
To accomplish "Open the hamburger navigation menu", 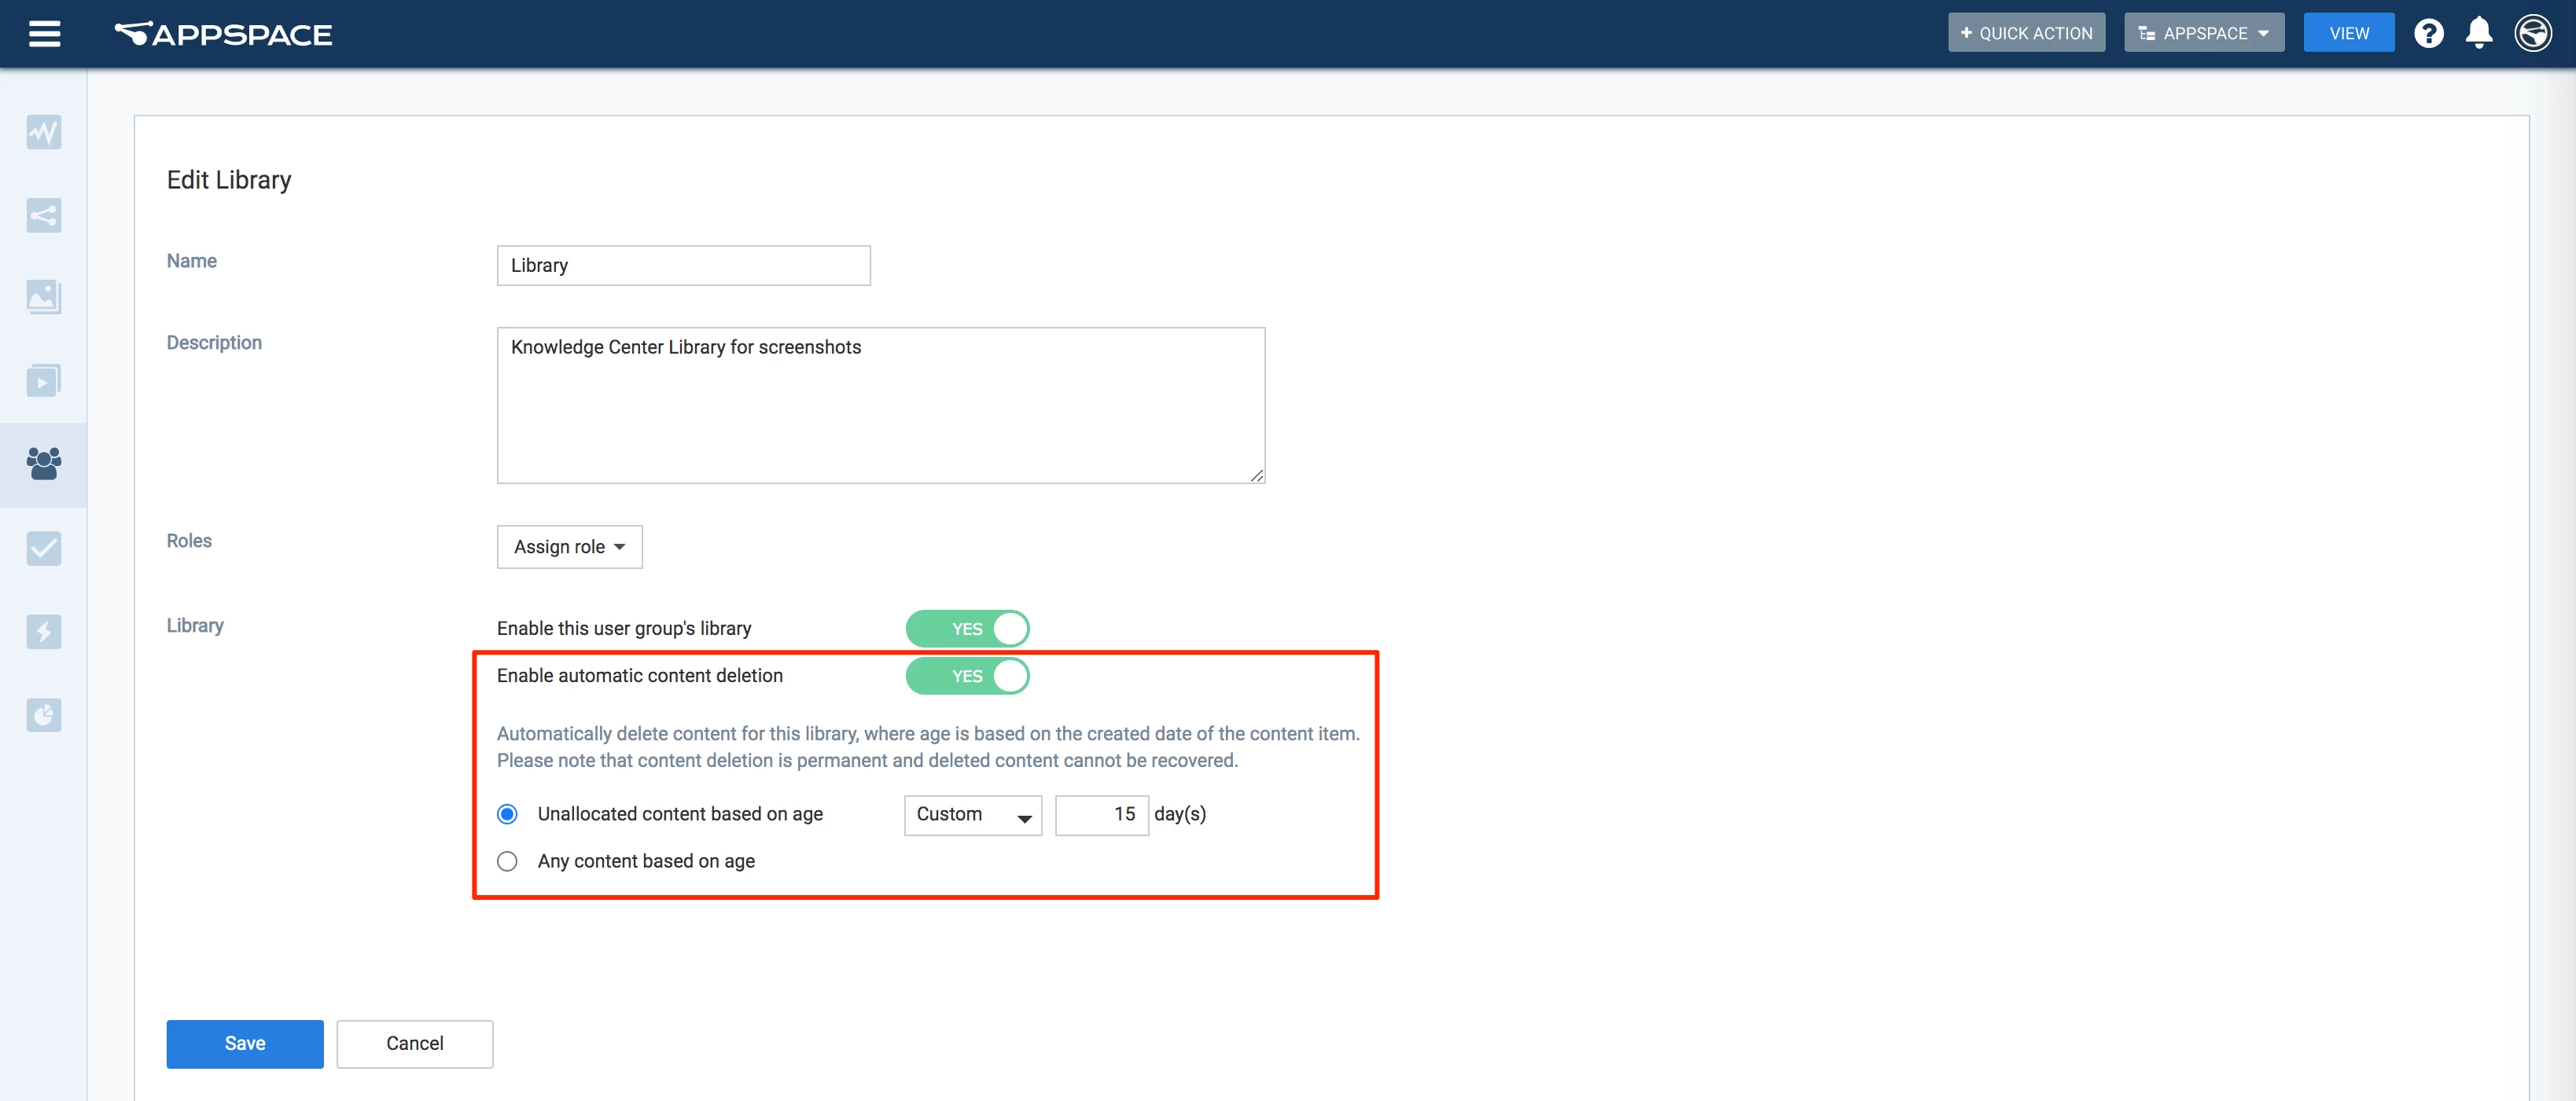I will pos(44,34).
